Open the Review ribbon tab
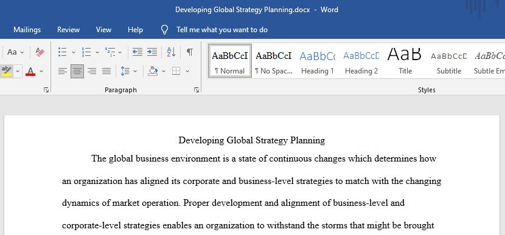505x235 pixels. (68, 30)
